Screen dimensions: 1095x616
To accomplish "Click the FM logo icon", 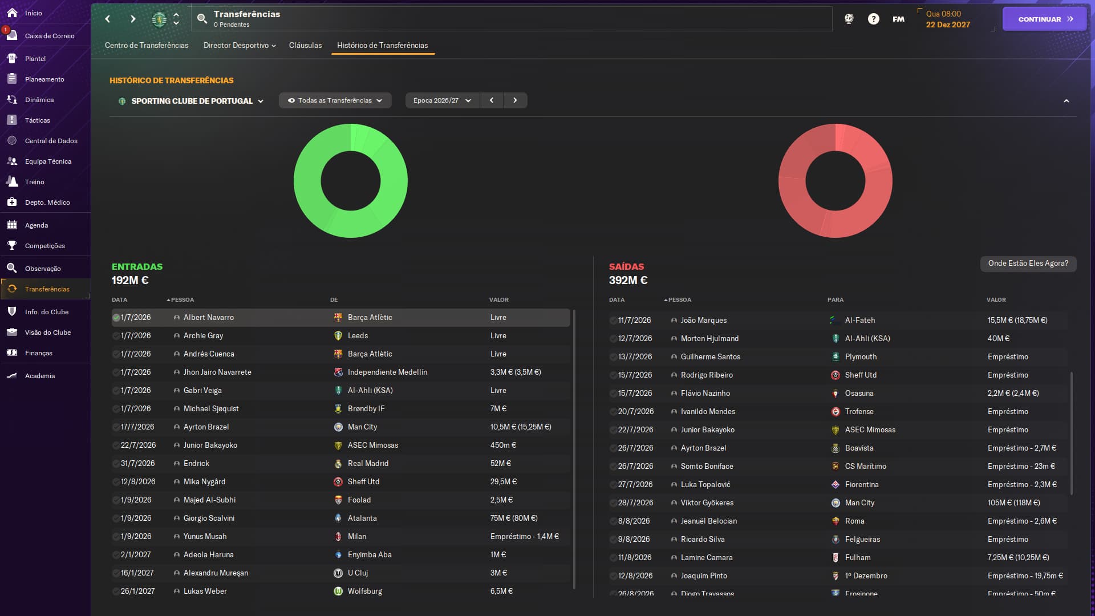I will pos(898,19).
